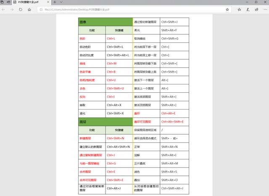Click the 图层 green section header
The width and height of the screenshot is (269, 196).
(105, 122)
